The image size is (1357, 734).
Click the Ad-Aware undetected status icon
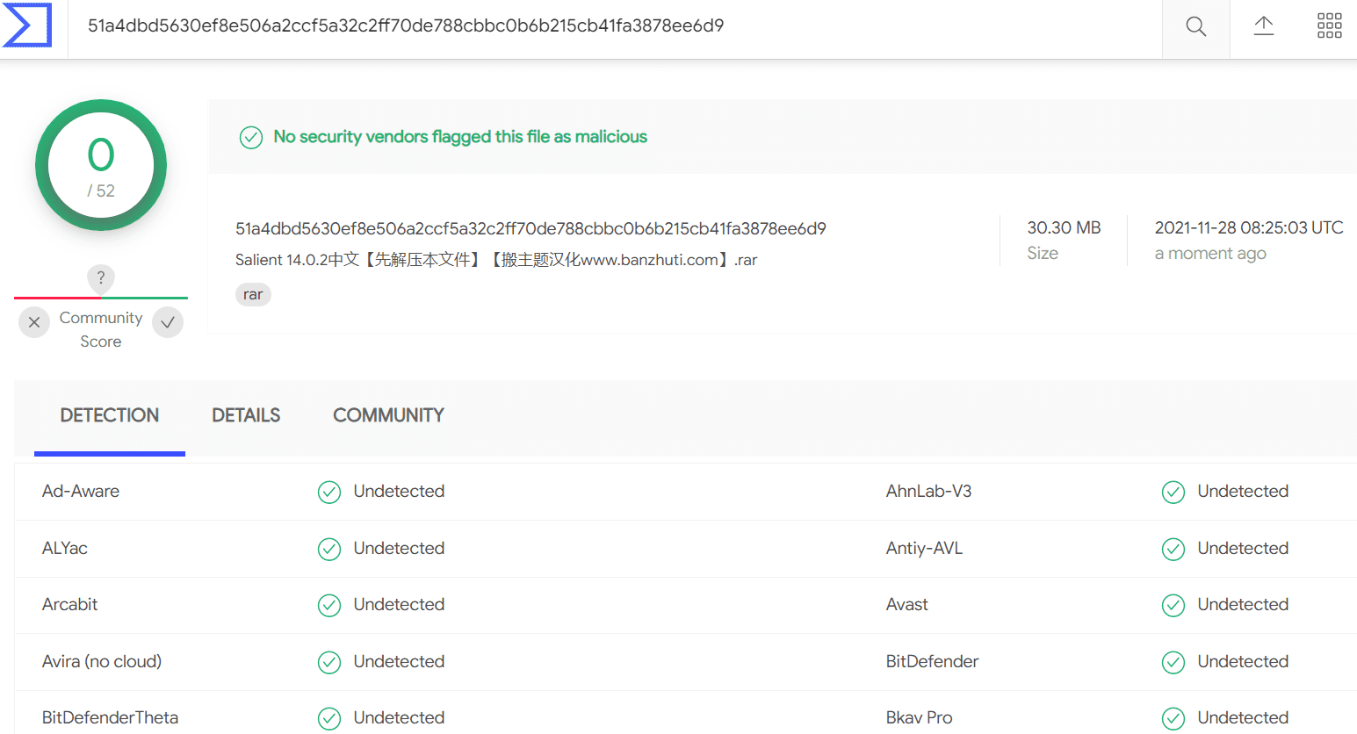coord(329,492)
